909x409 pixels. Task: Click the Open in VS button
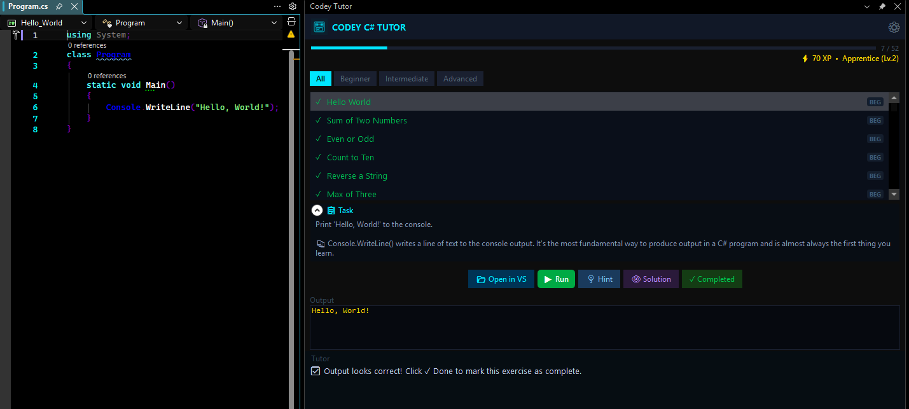[x=501, y=279]
